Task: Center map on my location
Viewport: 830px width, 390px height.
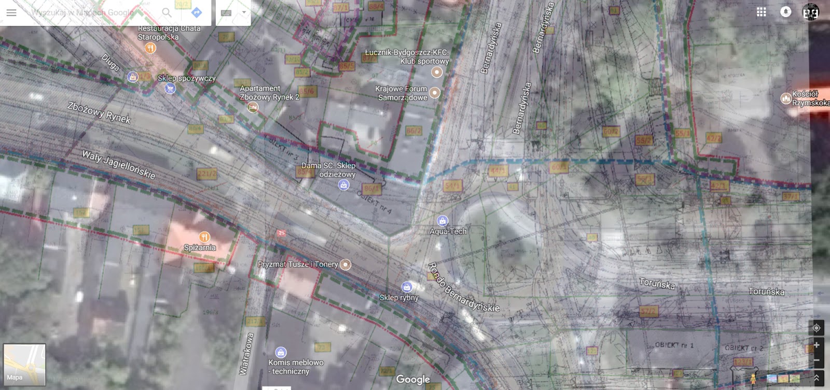Action: tap(817, 328)
